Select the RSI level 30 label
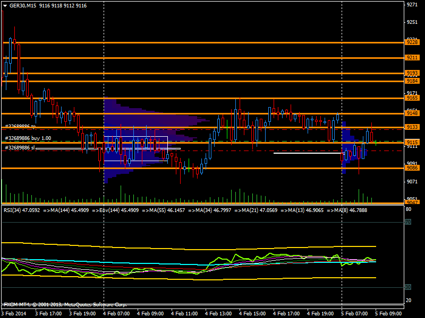The width and height of the screenshot is (425, 318). [408, 287]
